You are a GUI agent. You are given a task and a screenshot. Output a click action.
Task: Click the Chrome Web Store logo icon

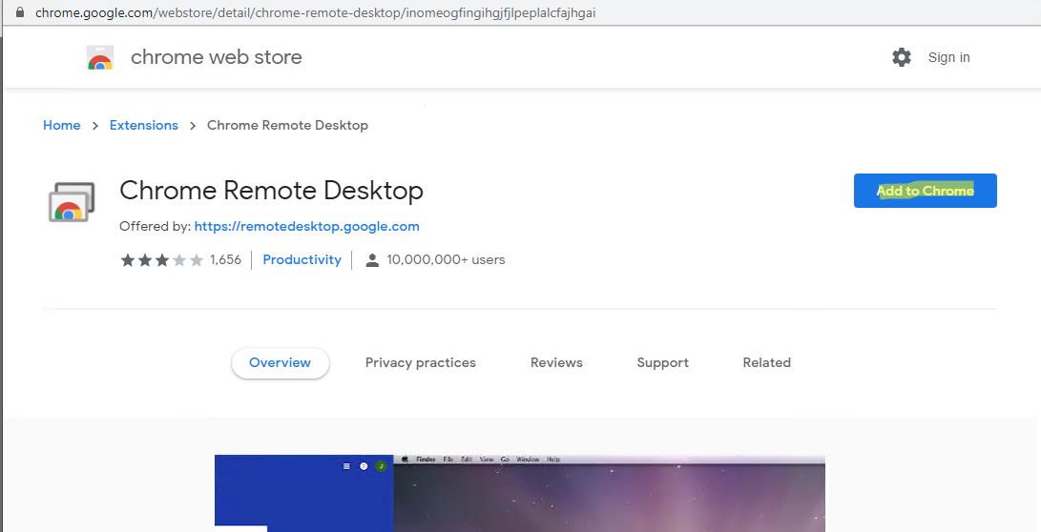point(100,58)
